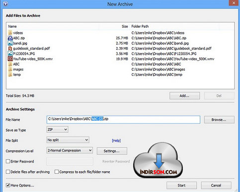This screenshot has width=240, height=192.
Task: Click the folder path of guidebook_standard.pdf
Action: (171, 48)
